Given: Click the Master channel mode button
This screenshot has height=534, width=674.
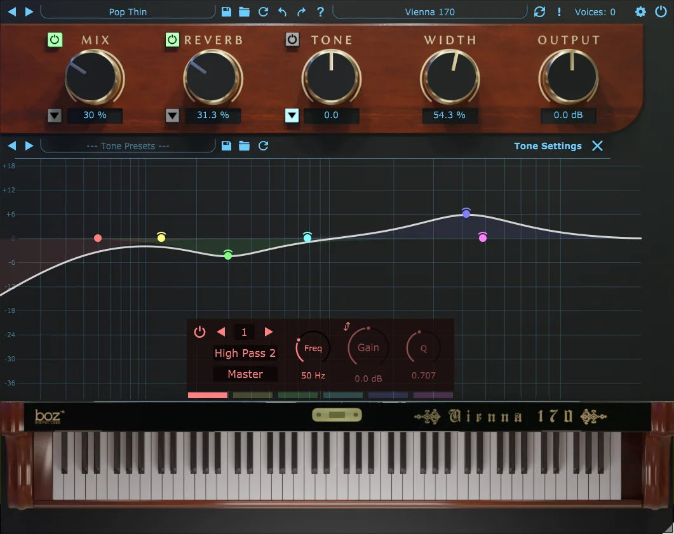Looking at the screenshot, I should (x=245, y=374).
